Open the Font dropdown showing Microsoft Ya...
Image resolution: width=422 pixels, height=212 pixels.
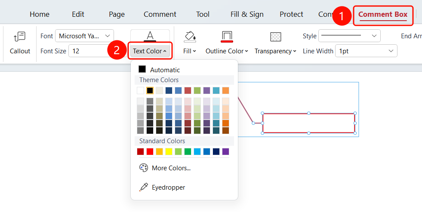coord(84,36)
